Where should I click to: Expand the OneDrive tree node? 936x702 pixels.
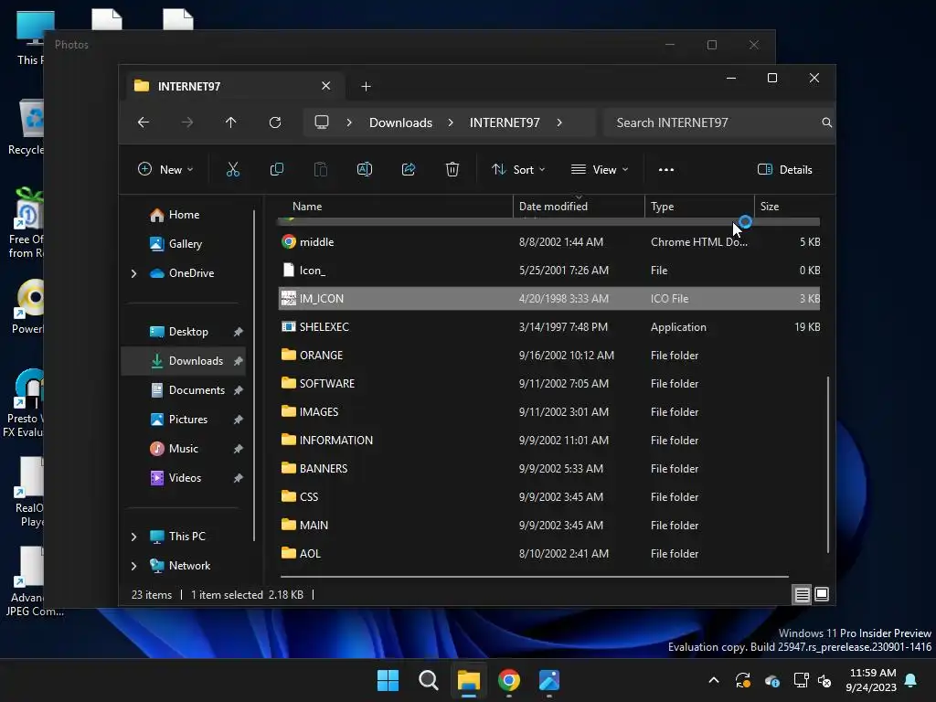(x=133, y=273)
